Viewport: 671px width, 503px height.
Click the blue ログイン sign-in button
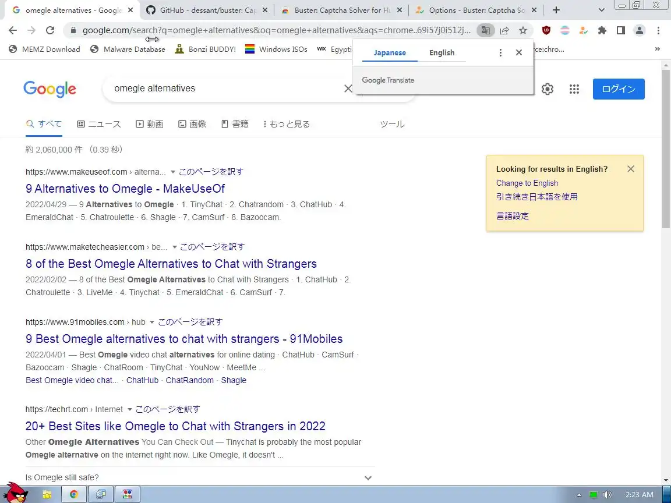pos(619,89)
